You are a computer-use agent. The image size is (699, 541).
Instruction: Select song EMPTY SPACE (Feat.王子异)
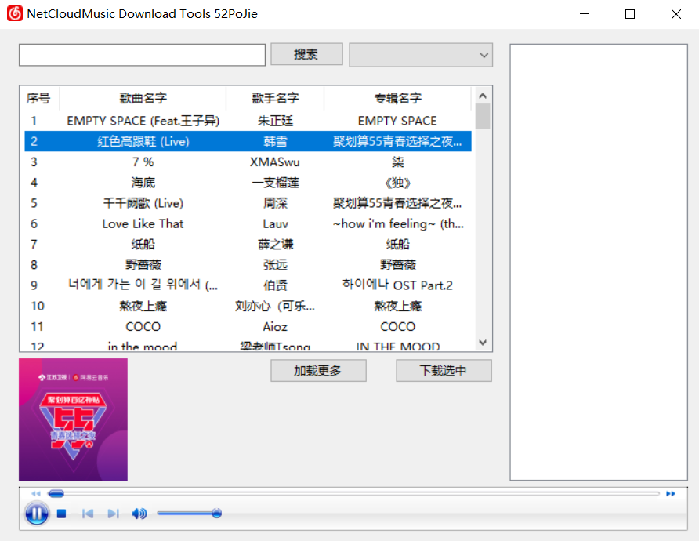point(143,121)
